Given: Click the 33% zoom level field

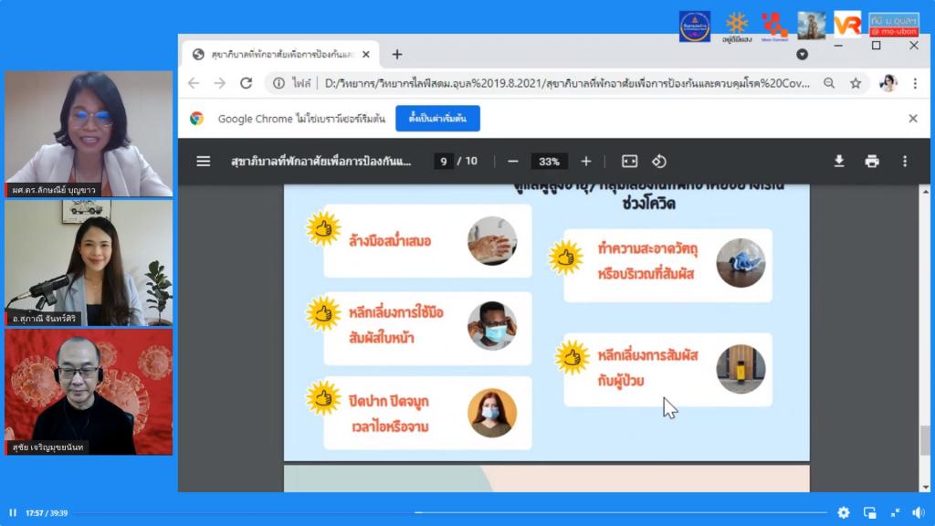Looking at the screenshot, I should tap(549, 162).
